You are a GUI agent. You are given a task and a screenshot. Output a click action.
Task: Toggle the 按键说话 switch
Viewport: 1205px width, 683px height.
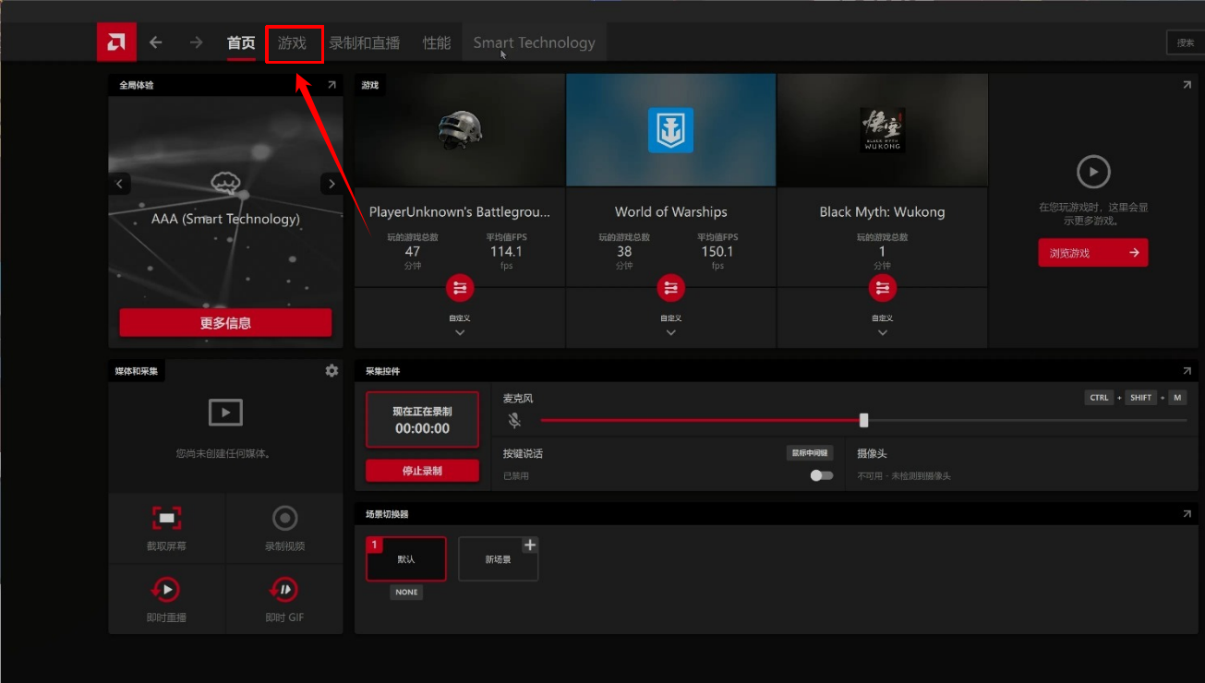click(822, 475)
